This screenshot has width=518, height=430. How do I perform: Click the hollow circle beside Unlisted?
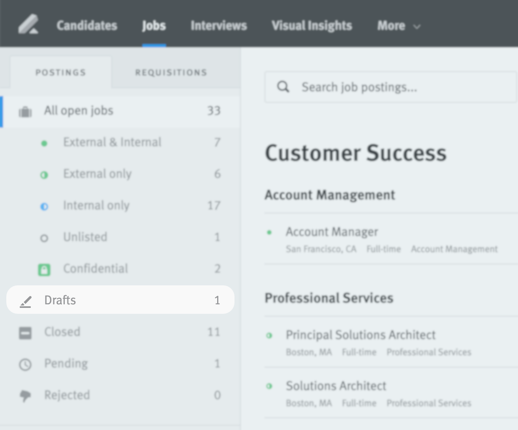coord(44,238)
